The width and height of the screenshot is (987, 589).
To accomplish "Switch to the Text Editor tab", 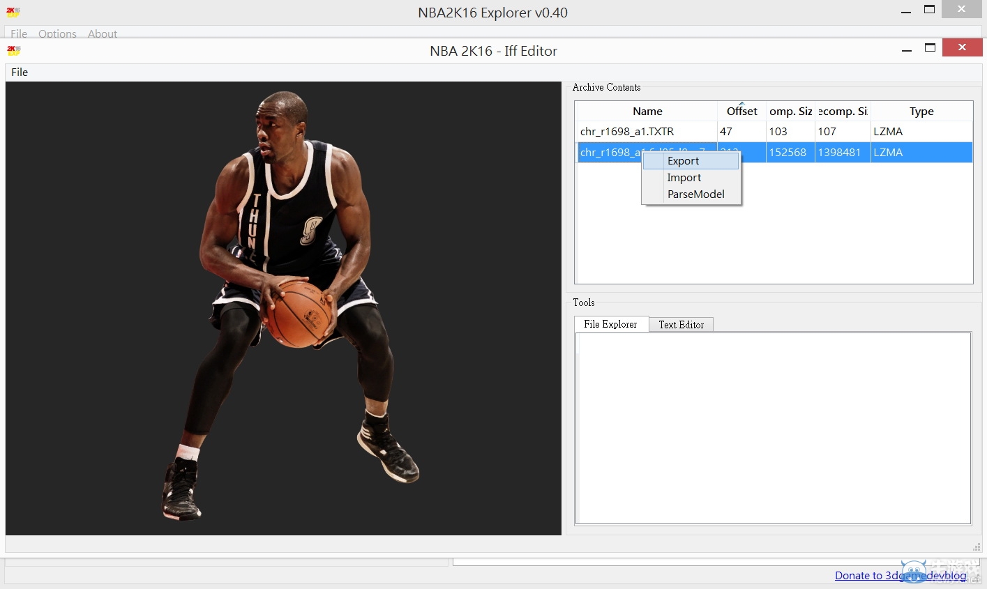I will 681,325.
